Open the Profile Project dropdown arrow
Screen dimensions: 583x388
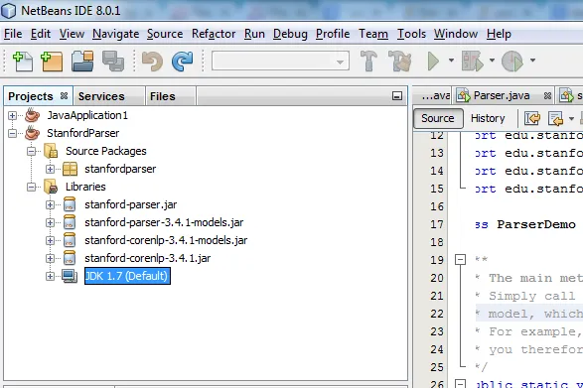click(532, 61)
